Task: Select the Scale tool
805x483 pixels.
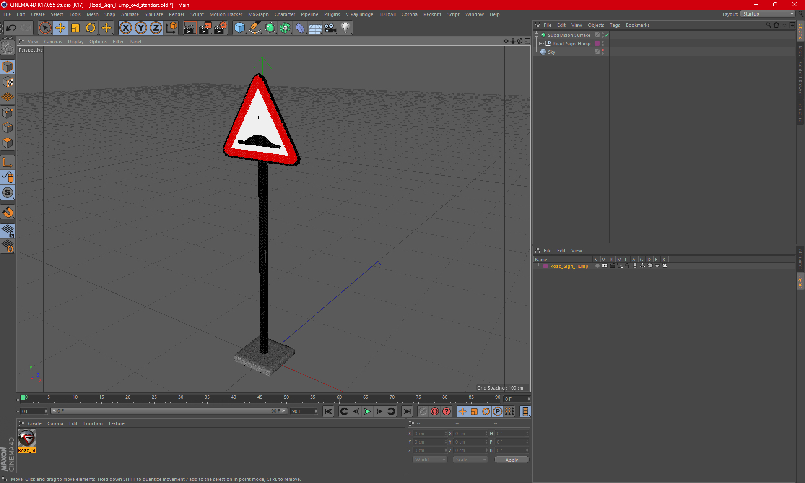Action: pos(75,28)
